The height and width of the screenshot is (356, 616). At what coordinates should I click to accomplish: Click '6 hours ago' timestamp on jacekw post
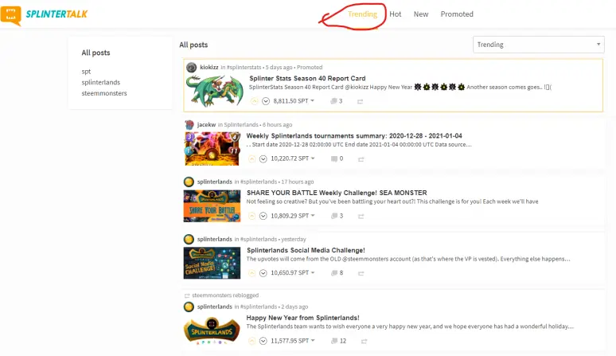tap(277, 124)
